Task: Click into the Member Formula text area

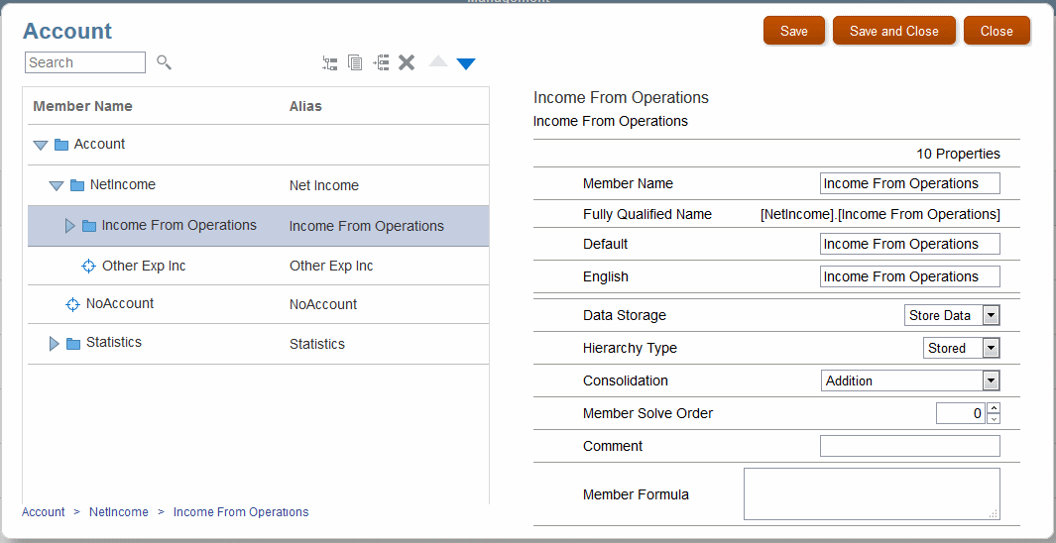Action: [x=871, y=493]
